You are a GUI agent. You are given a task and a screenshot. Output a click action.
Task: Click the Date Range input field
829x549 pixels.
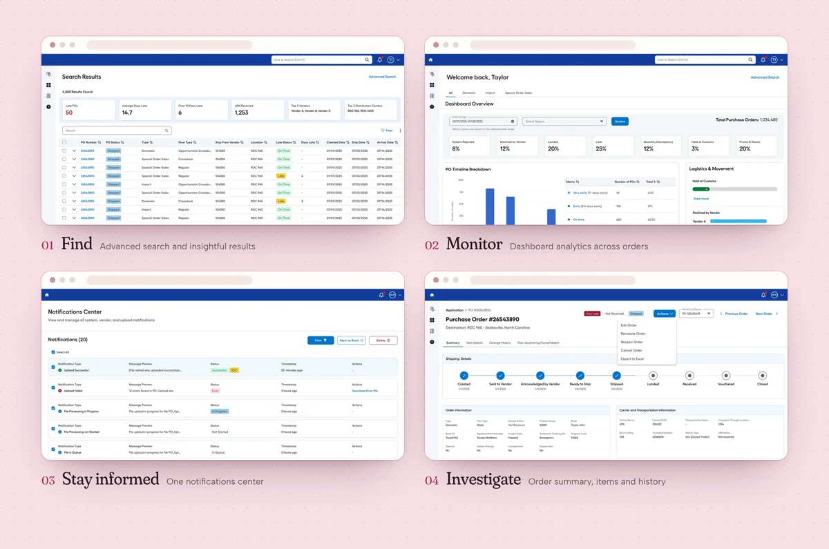click(484, 122)
